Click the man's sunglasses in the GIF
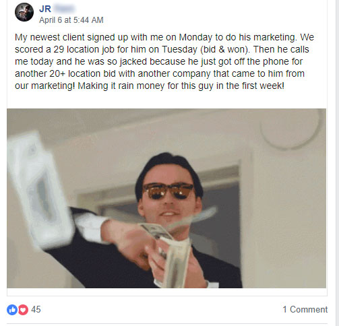 (x=168, y=191)
